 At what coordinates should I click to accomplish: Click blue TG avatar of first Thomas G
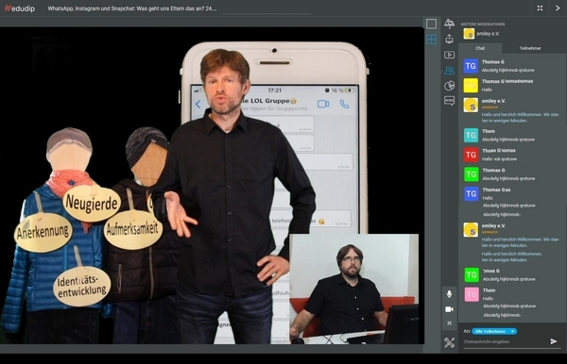tap(471, 66)
